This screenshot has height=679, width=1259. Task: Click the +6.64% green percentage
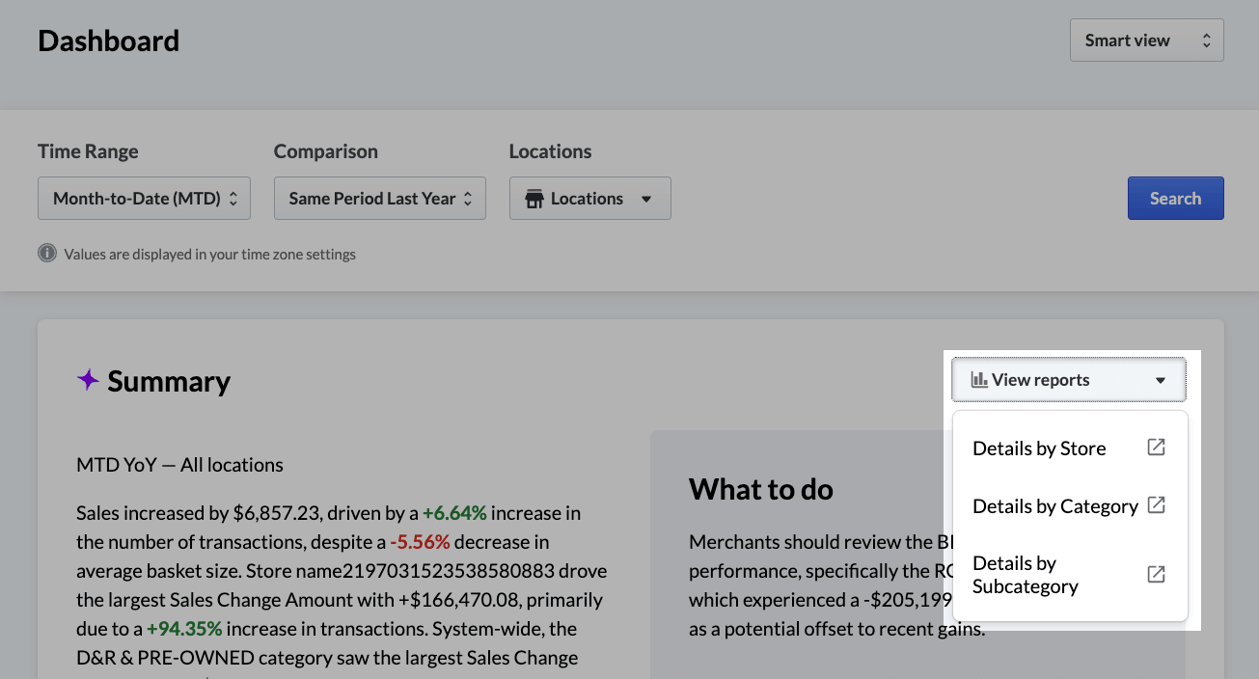click(x=454, y=513)
